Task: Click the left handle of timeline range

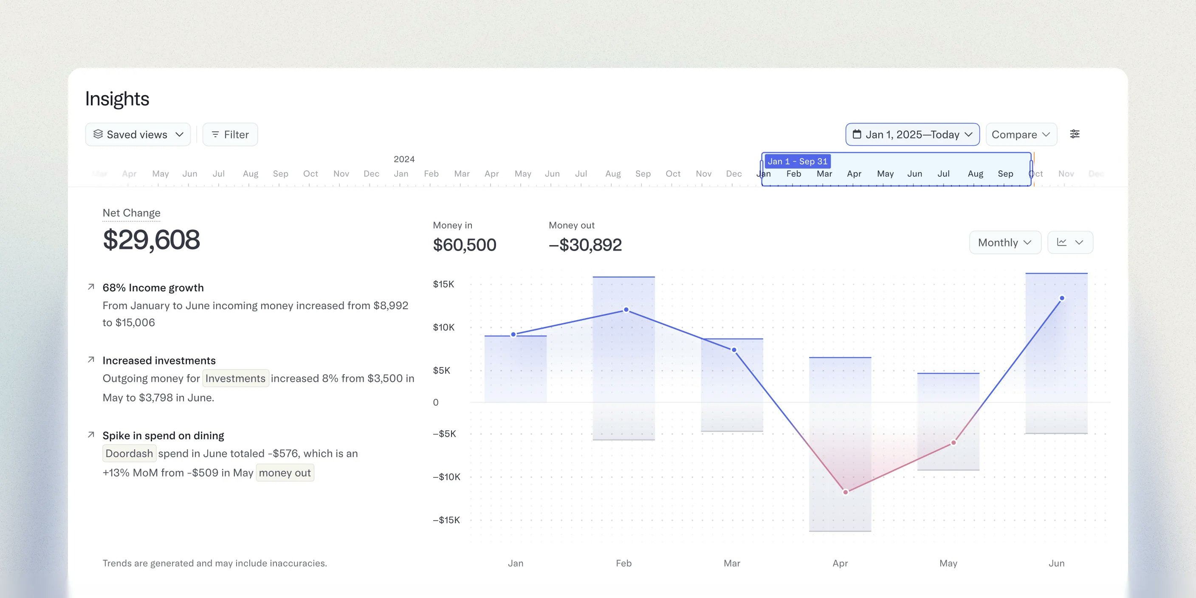Action: click(762, 169)
